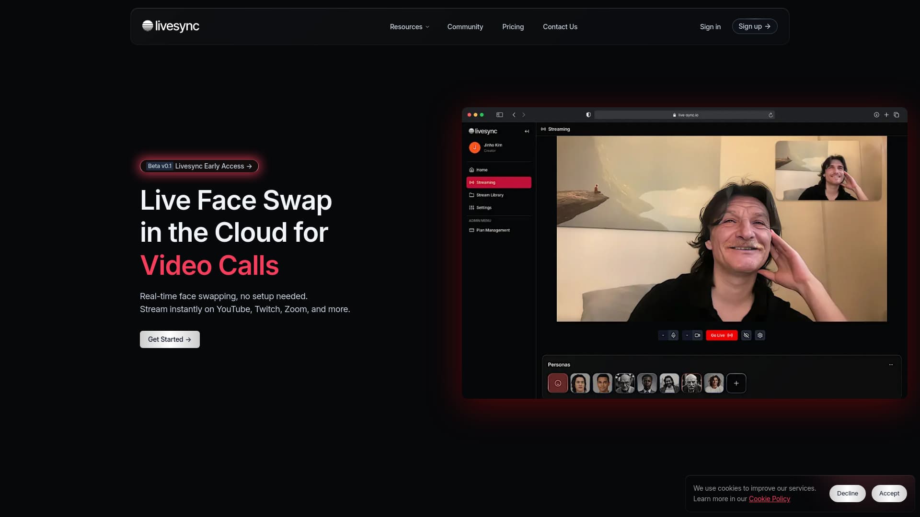Expand the Resources menu in the navbar
Screen dimensions: 920x517
[x=409, y=26]
